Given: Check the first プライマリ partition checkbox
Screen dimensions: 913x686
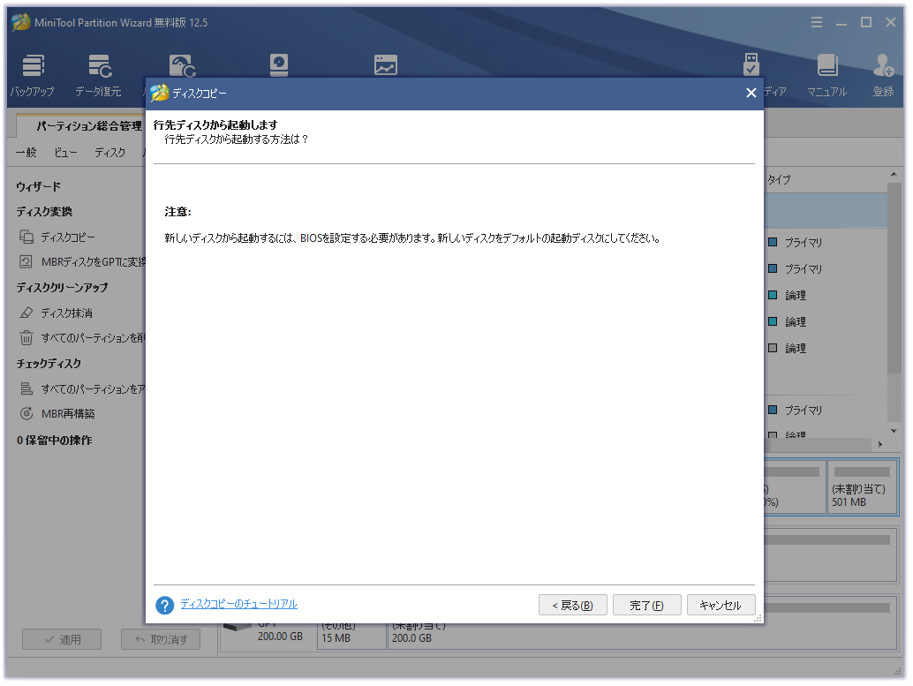Looking at the screenshot, I should (x=774, y=242).
